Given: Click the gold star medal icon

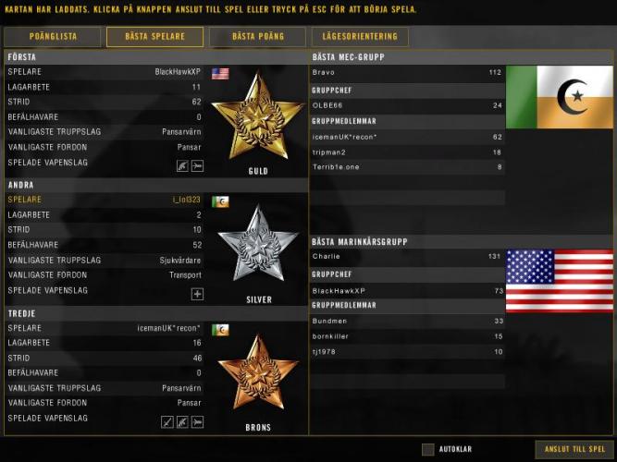Looking at the screenshot, I should point(258,116).
